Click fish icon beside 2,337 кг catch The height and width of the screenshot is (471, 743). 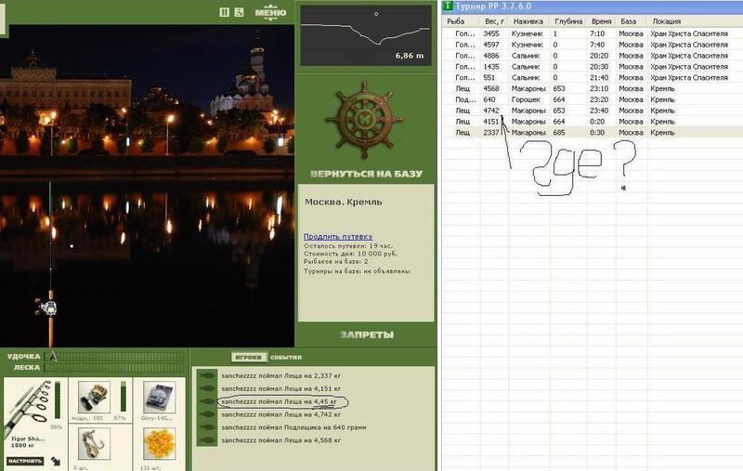[x=207, y=375]
